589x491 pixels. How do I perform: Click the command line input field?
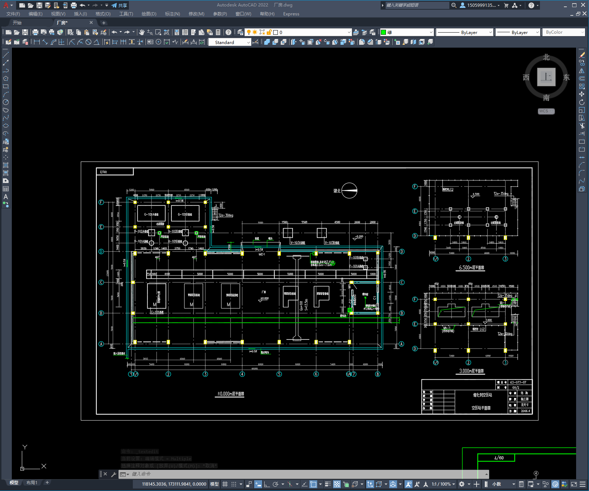coord(307,474)
